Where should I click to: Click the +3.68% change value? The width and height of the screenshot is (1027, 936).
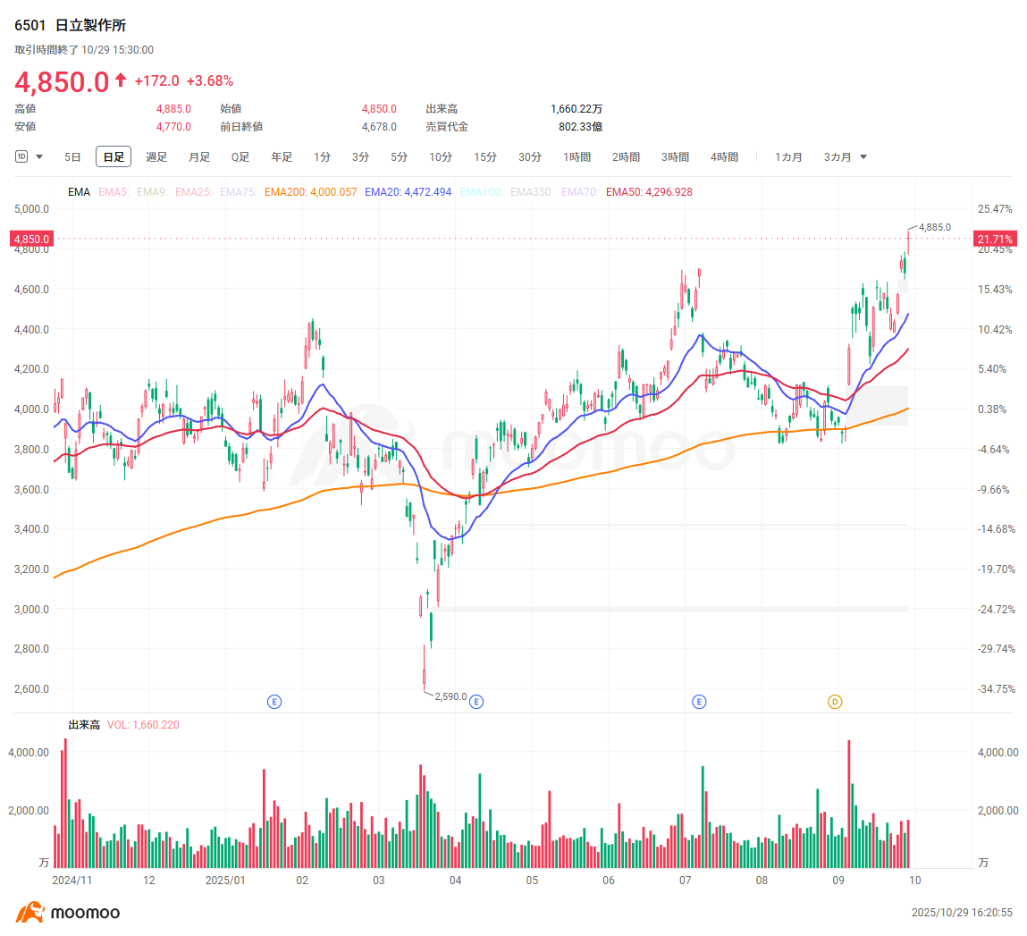coord(209,81)
